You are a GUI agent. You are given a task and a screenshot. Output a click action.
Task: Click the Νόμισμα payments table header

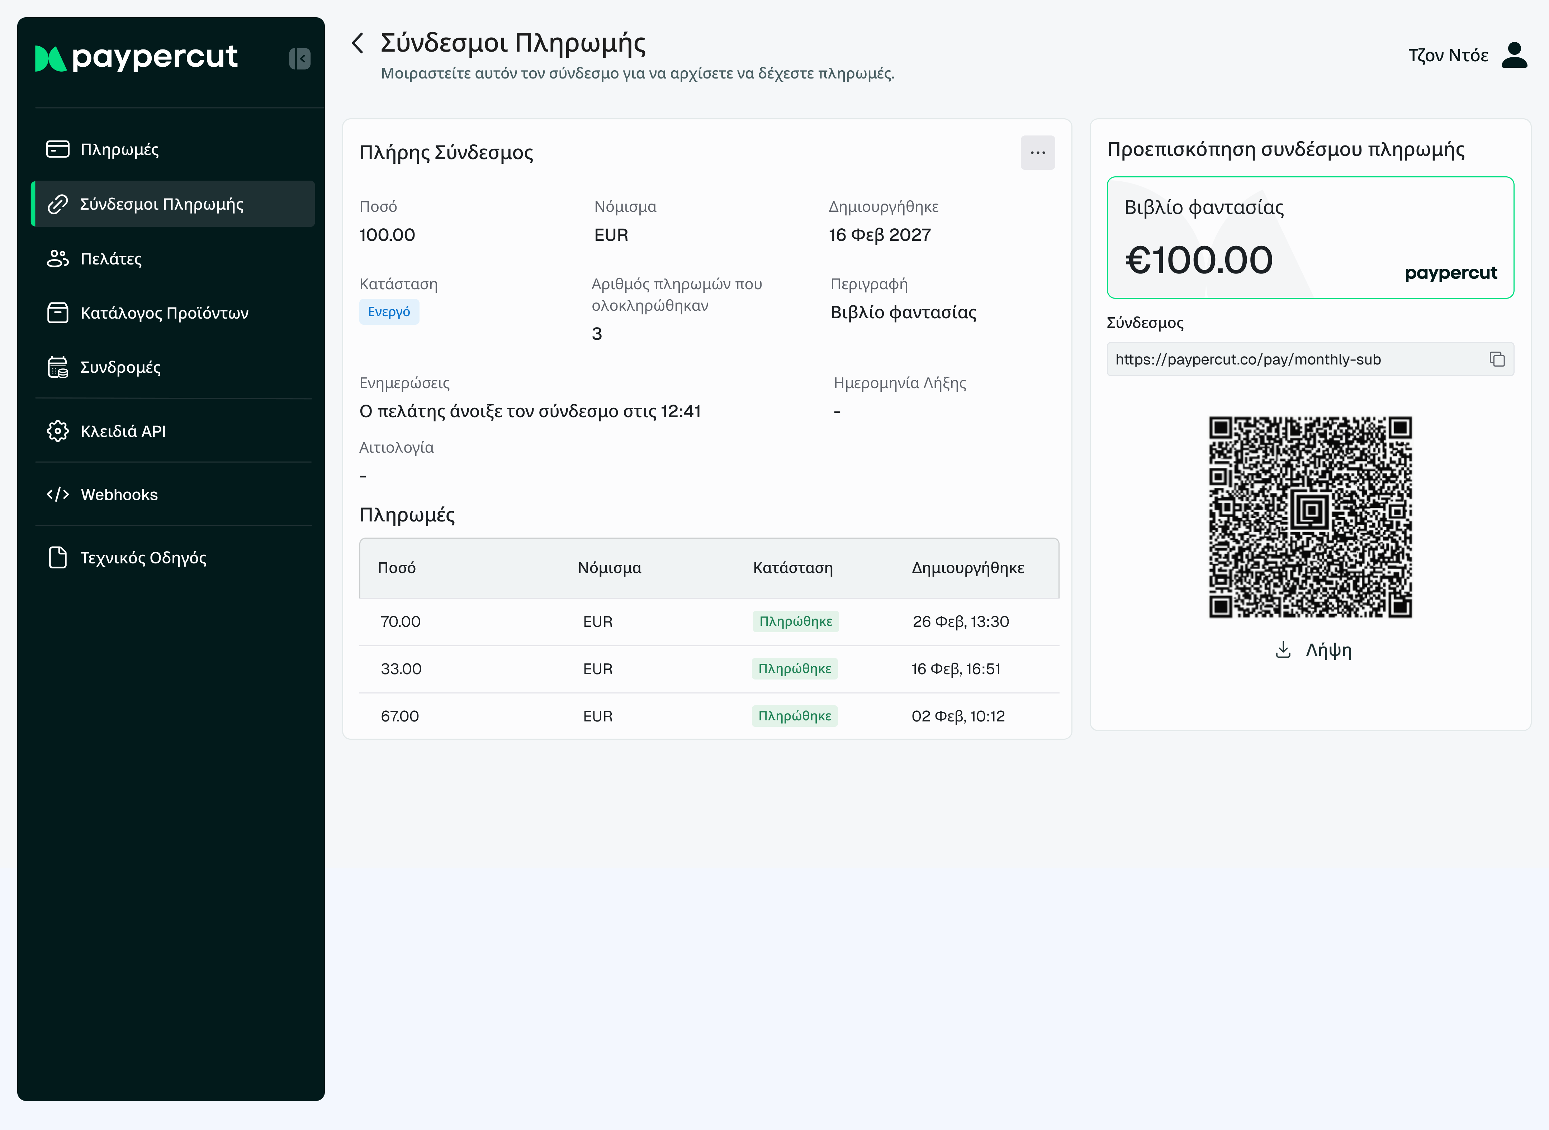click(610, 568)
